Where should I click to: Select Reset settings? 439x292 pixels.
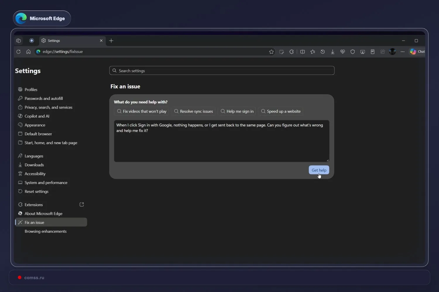pyautogui.click(x=51, y=192)
